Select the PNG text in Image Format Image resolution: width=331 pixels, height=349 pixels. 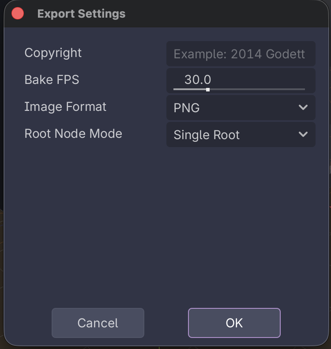coord(187,108)
